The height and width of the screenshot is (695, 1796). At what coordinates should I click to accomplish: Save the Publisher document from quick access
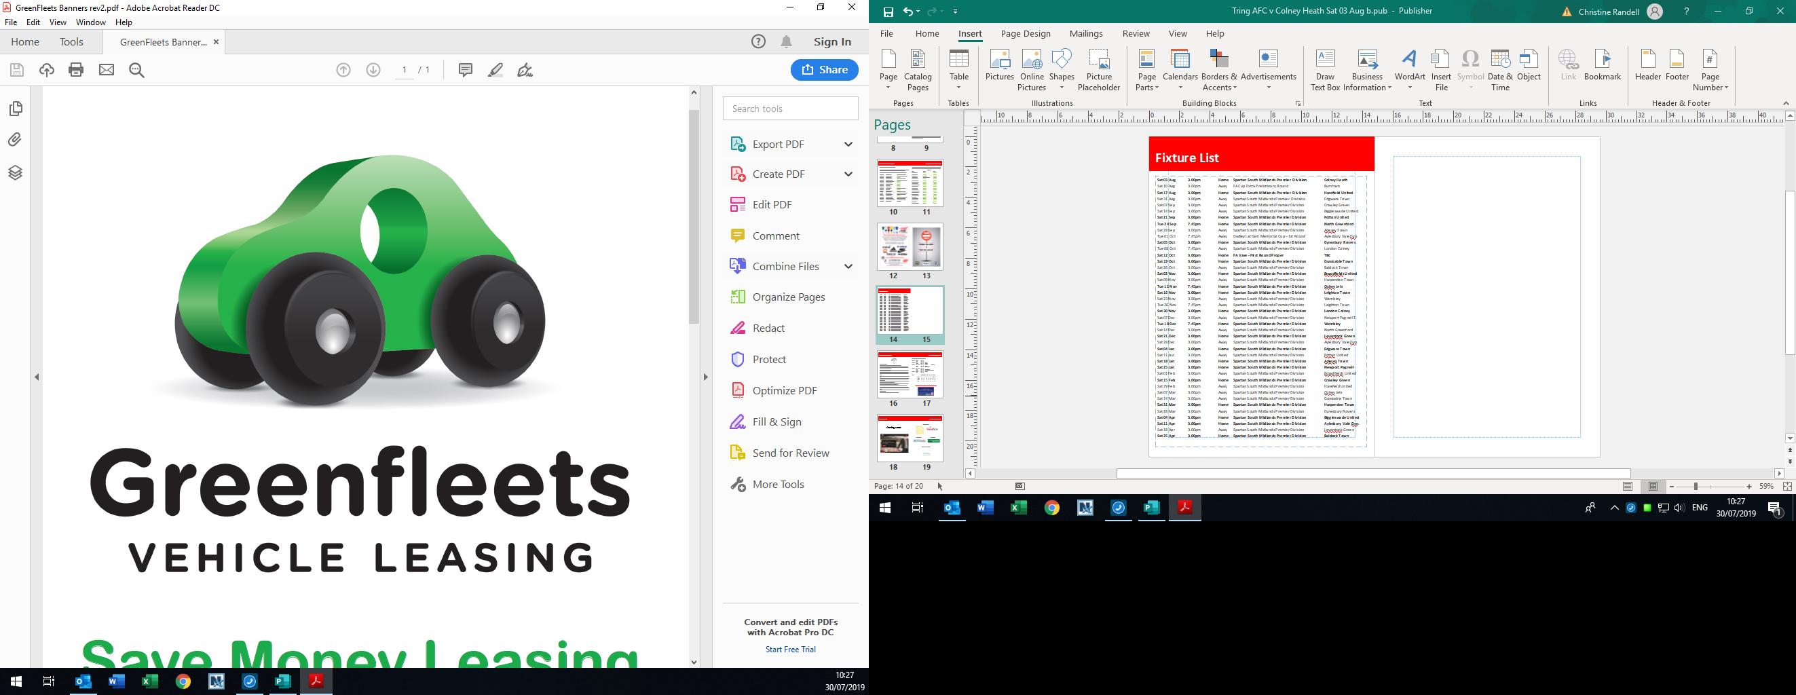(x=888, y=12)
